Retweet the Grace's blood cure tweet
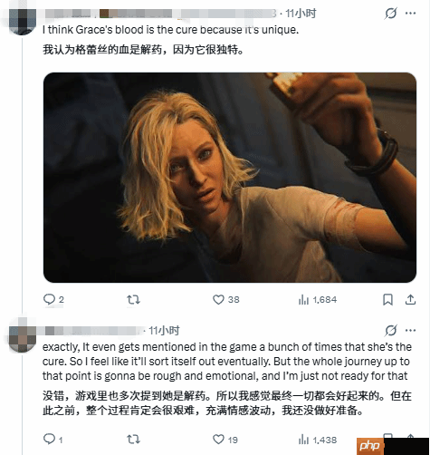 click(133, 300)
